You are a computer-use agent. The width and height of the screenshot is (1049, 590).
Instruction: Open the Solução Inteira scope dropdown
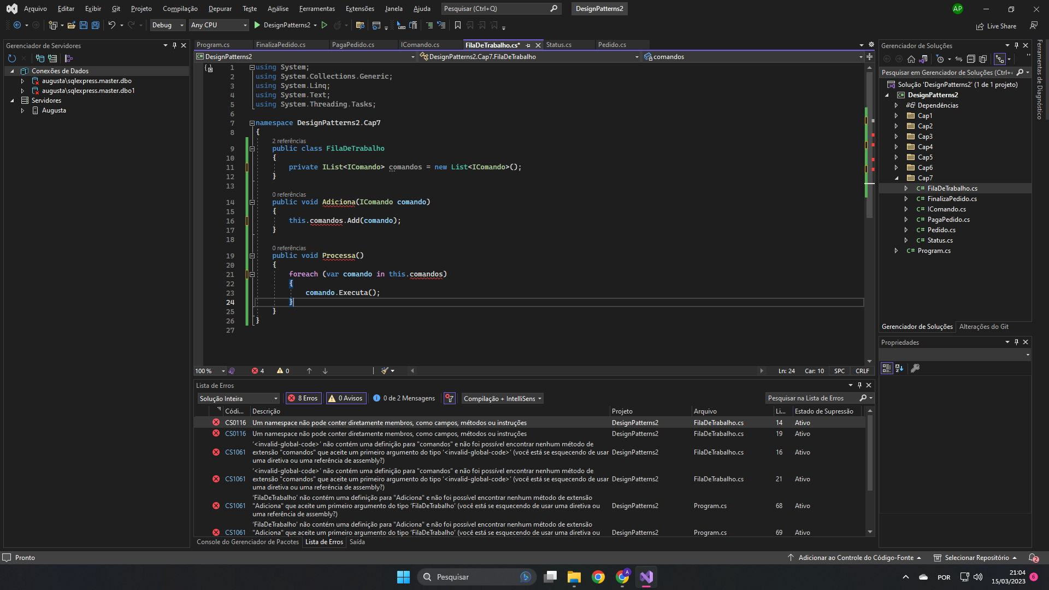238,398
